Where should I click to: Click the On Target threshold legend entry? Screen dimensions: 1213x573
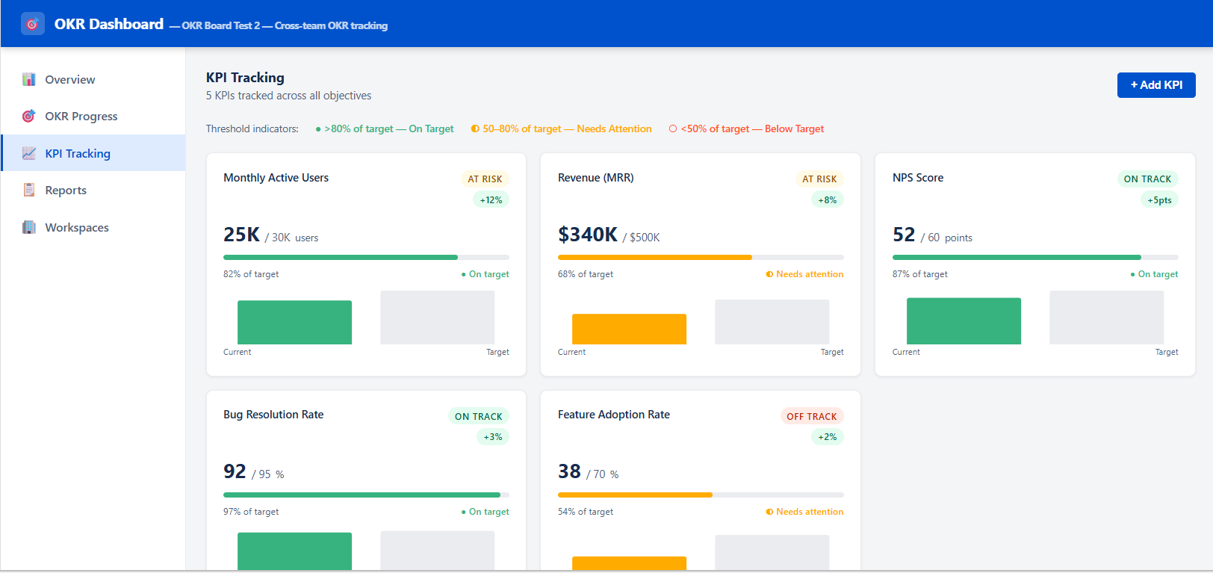pyautogui.click(x=385, y=128)
